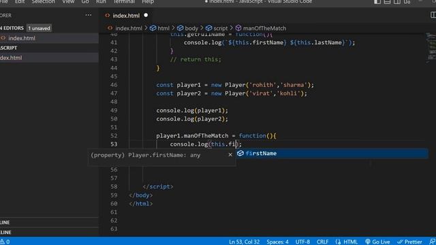Change indentation via Spaces: 4
This screenshot has height=245, width=436.
point(277,242)
